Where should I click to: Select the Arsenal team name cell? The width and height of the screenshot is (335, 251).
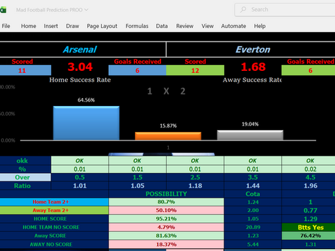pyautogui.click(x=83, y=49)
